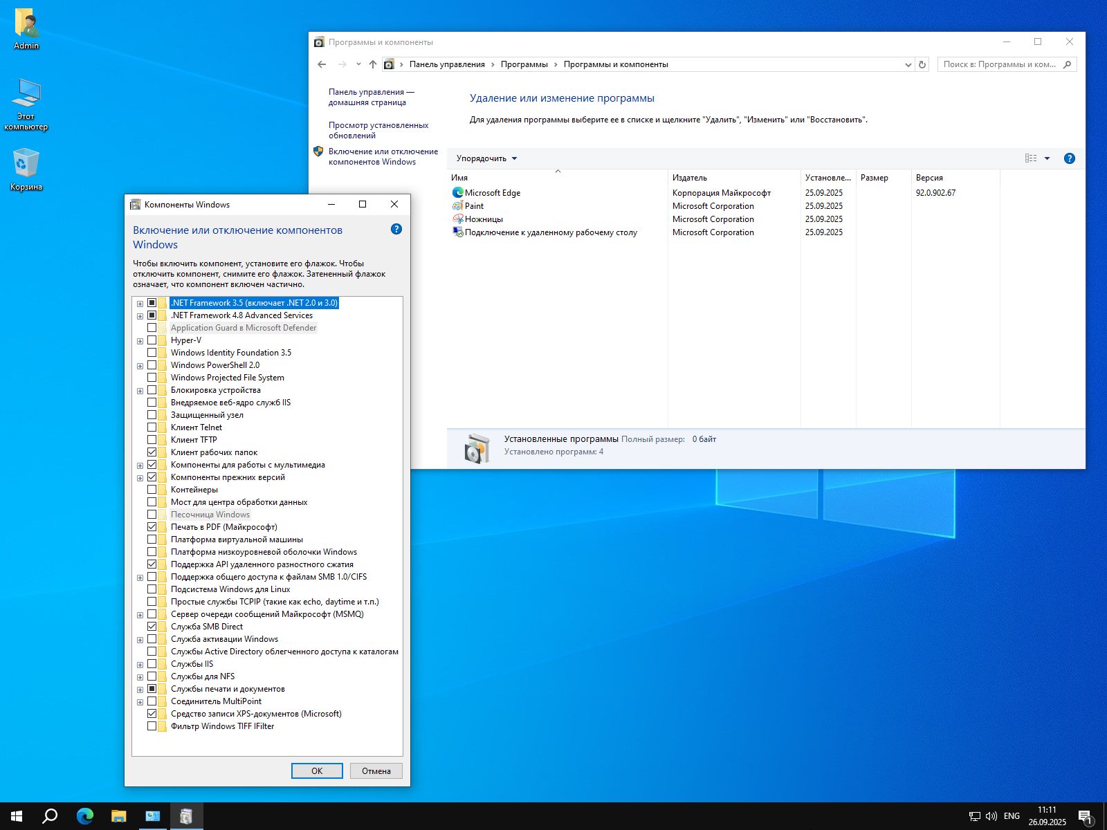Click the help icon in Windows Components dialog
The width and height of the screenshot is (1107, 830).
396,229
